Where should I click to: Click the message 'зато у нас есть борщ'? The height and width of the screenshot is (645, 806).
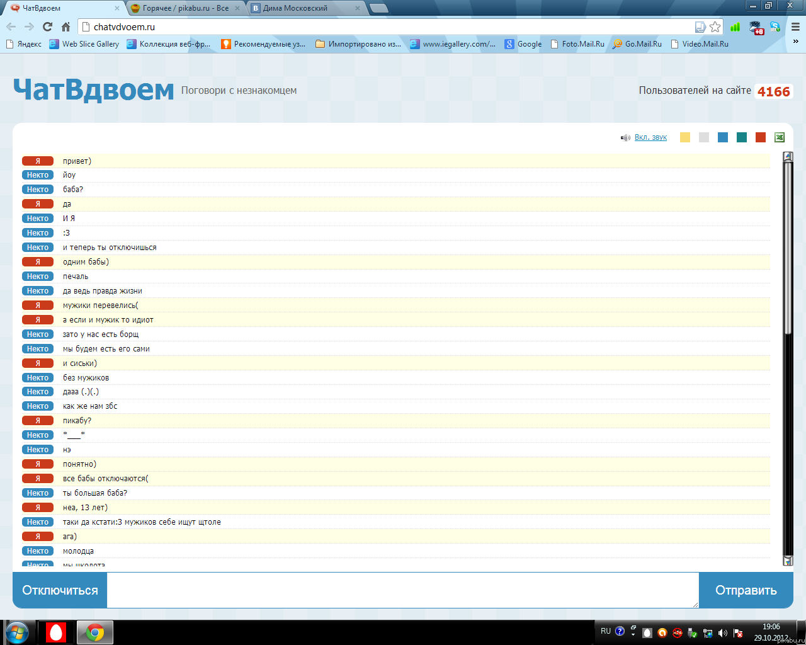pyautogui.click(x=101, y=334)
